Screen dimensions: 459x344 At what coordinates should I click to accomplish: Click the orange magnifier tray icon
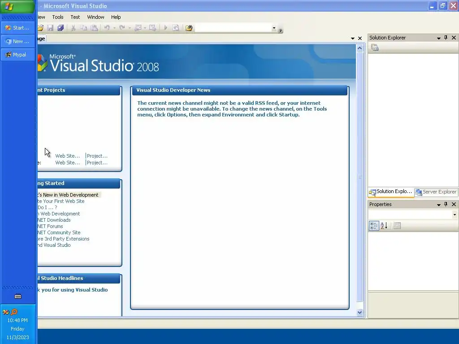pyautogui.click(x=14, y=312)
